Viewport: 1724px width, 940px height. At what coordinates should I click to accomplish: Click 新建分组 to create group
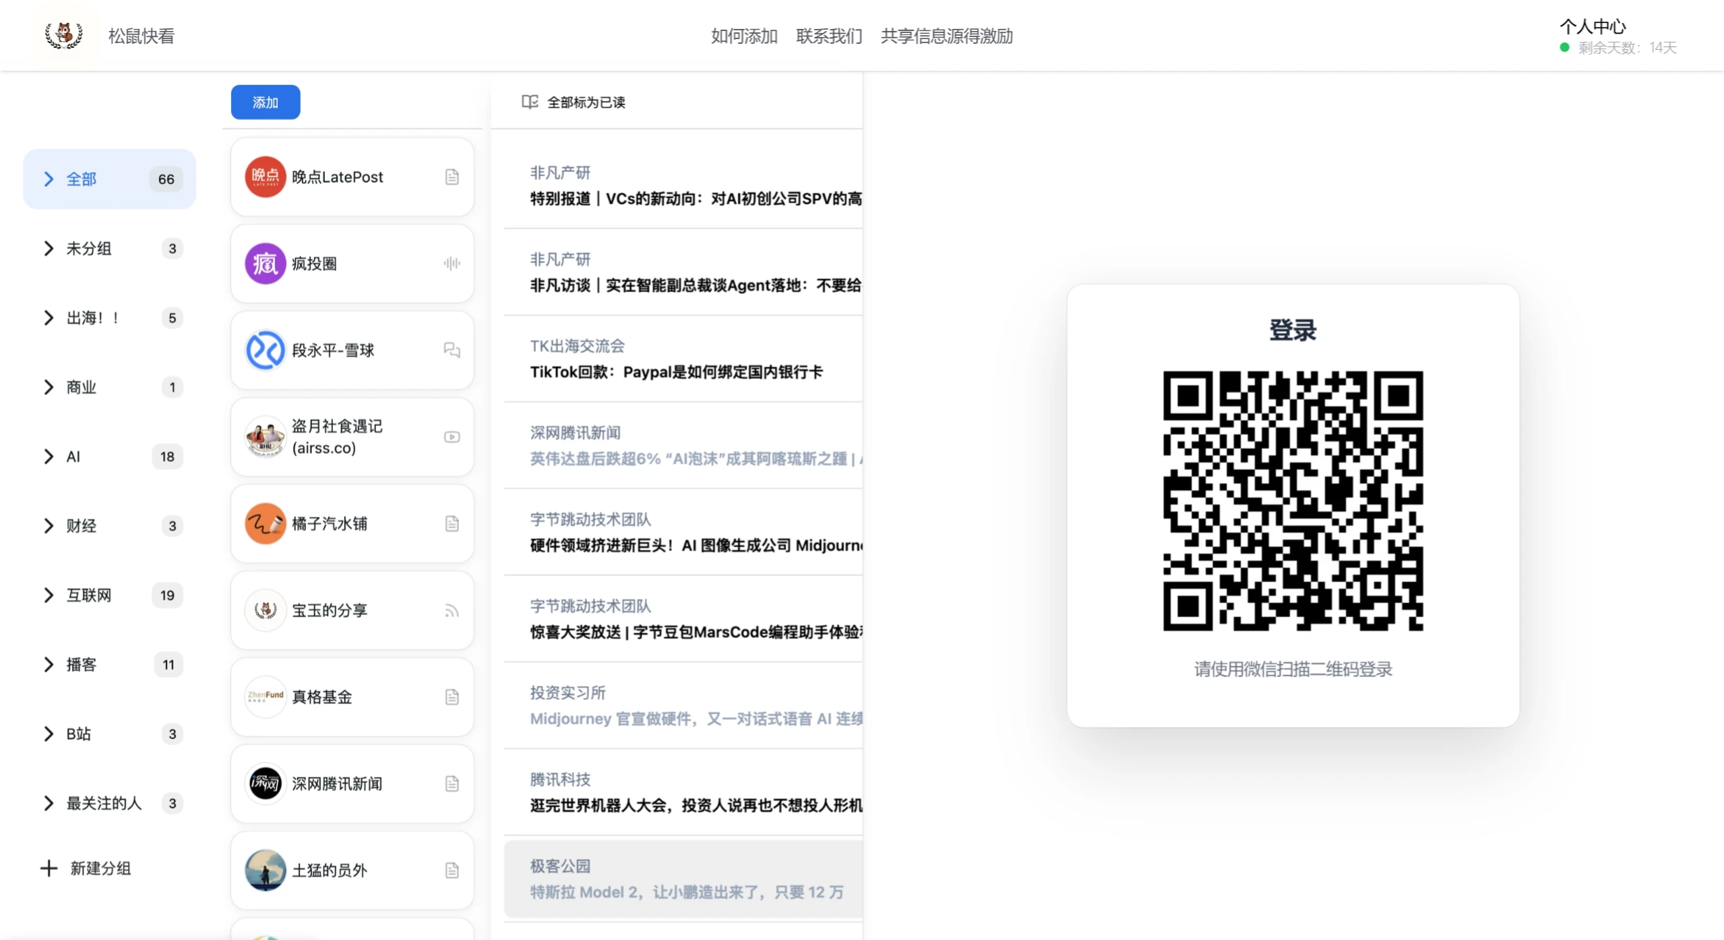point(100,868)
